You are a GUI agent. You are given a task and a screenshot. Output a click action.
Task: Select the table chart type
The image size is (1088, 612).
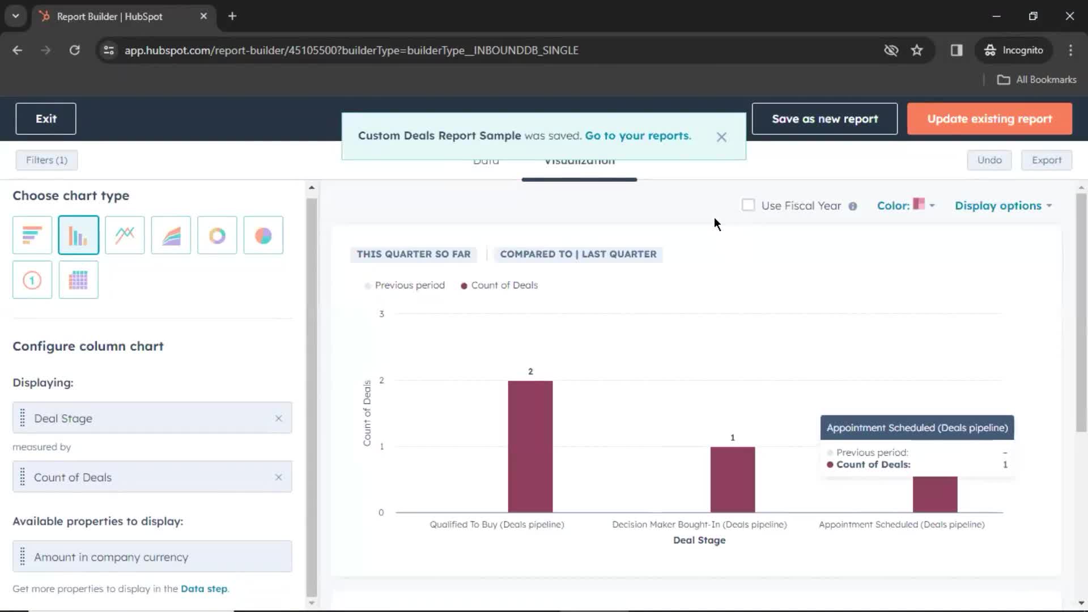[78, 280]
